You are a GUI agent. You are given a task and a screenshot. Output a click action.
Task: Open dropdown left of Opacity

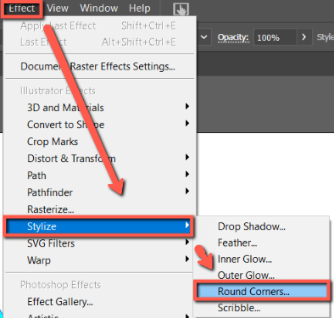(x=204, y=37)
